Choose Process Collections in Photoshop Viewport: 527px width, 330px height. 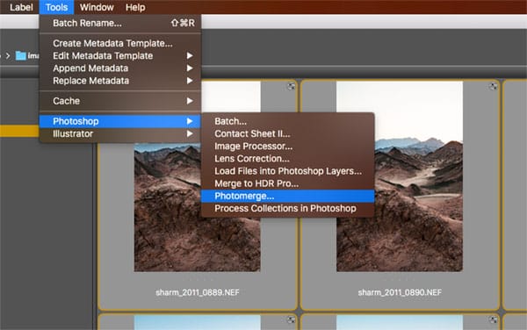point(288,209)
